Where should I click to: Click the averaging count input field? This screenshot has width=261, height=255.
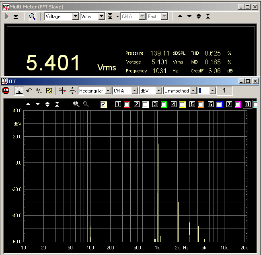(203, 91)
